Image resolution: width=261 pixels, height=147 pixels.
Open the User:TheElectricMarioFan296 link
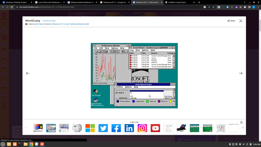pos(77,24)
